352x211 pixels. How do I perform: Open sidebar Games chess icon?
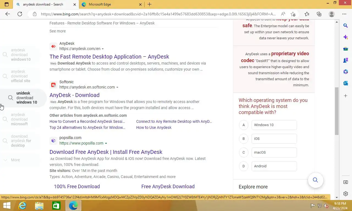tap(346, 60)
